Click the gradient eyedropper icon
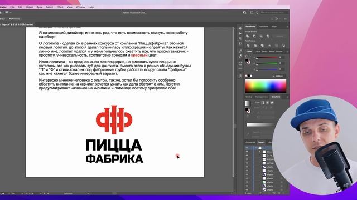Viewport: 357px width, 200px height. (x=248, y=133)
